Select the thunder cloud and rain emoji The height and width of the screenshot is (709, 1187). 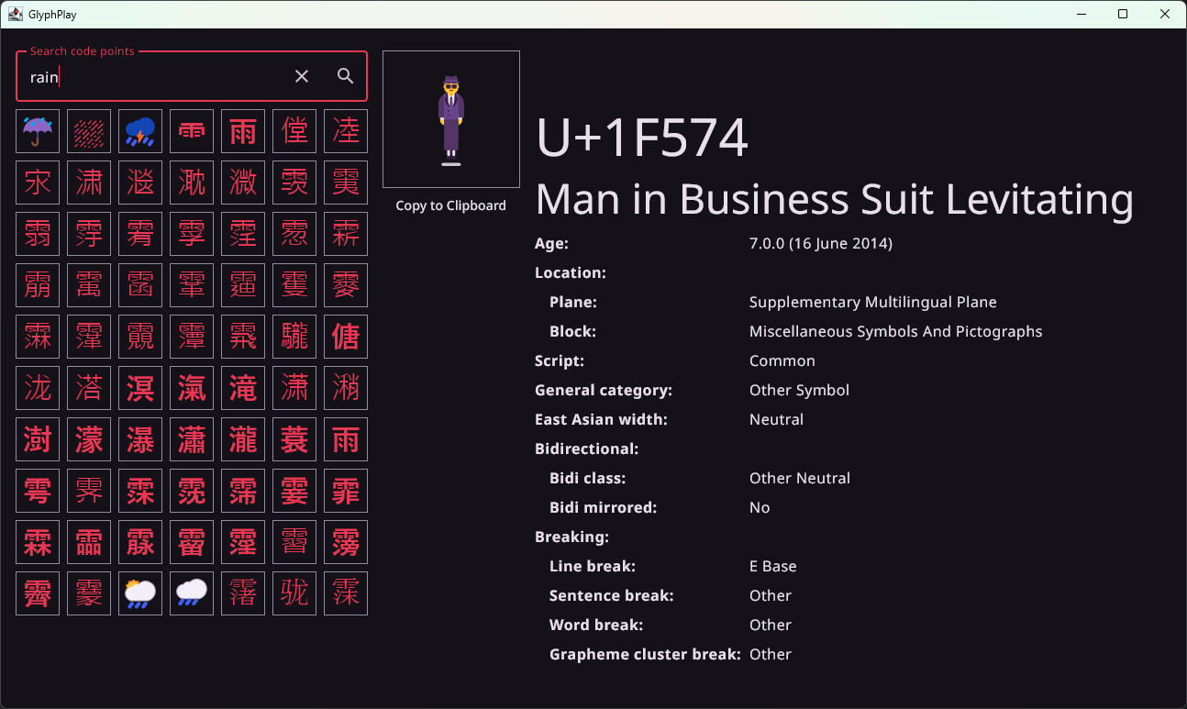click(x=140, y=131)
